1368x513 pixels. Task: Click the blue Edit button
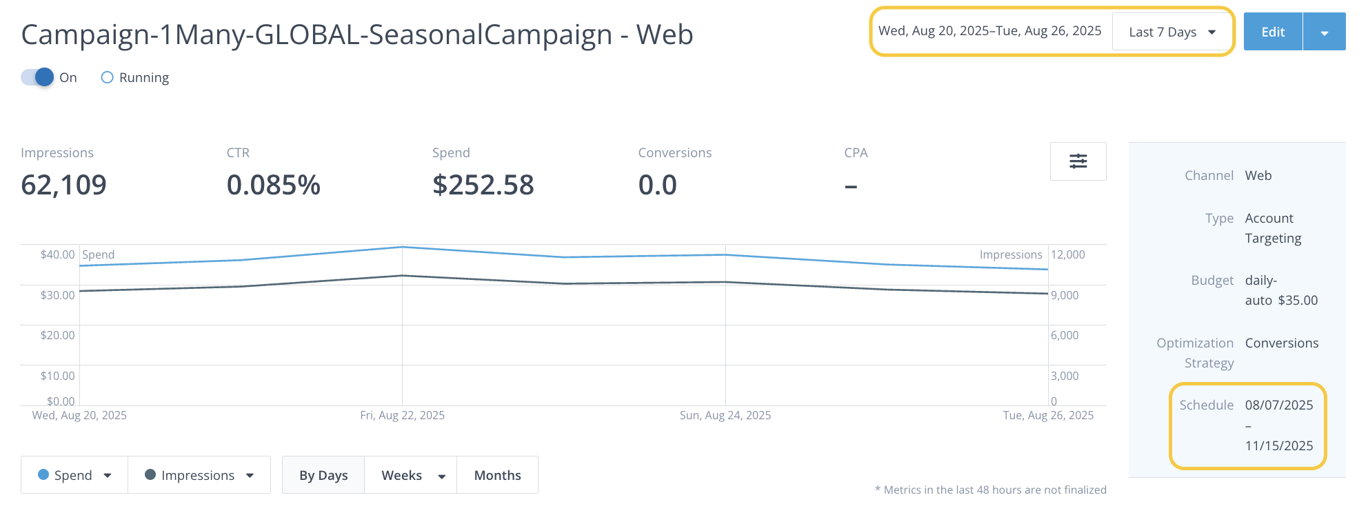1273,32
